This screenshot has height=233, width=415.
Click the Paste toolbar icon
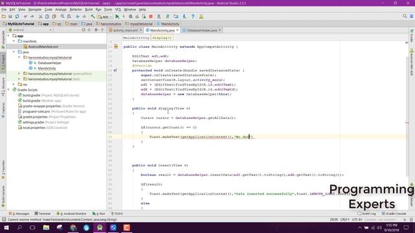click(54, 16)
